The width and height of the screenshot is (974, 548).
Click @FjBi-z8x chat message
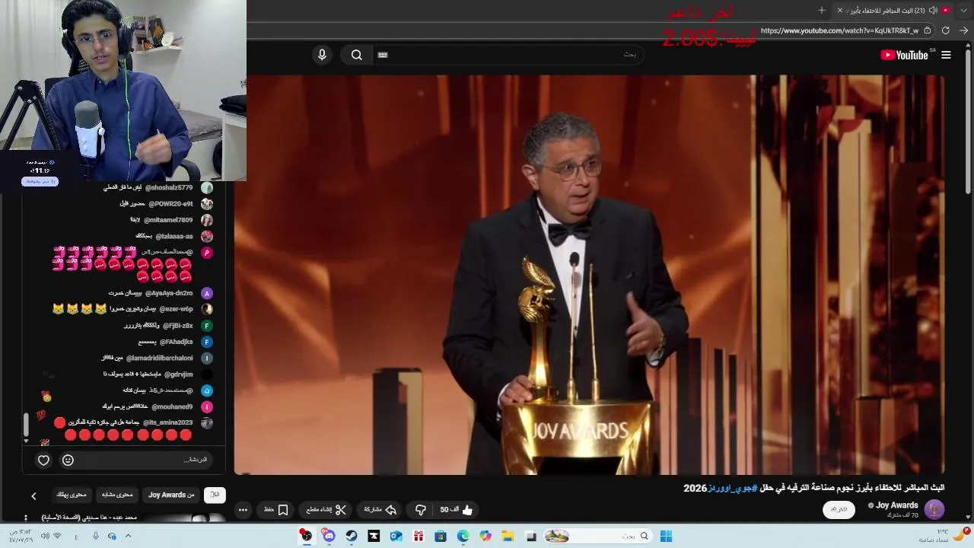tap(158, 326)
